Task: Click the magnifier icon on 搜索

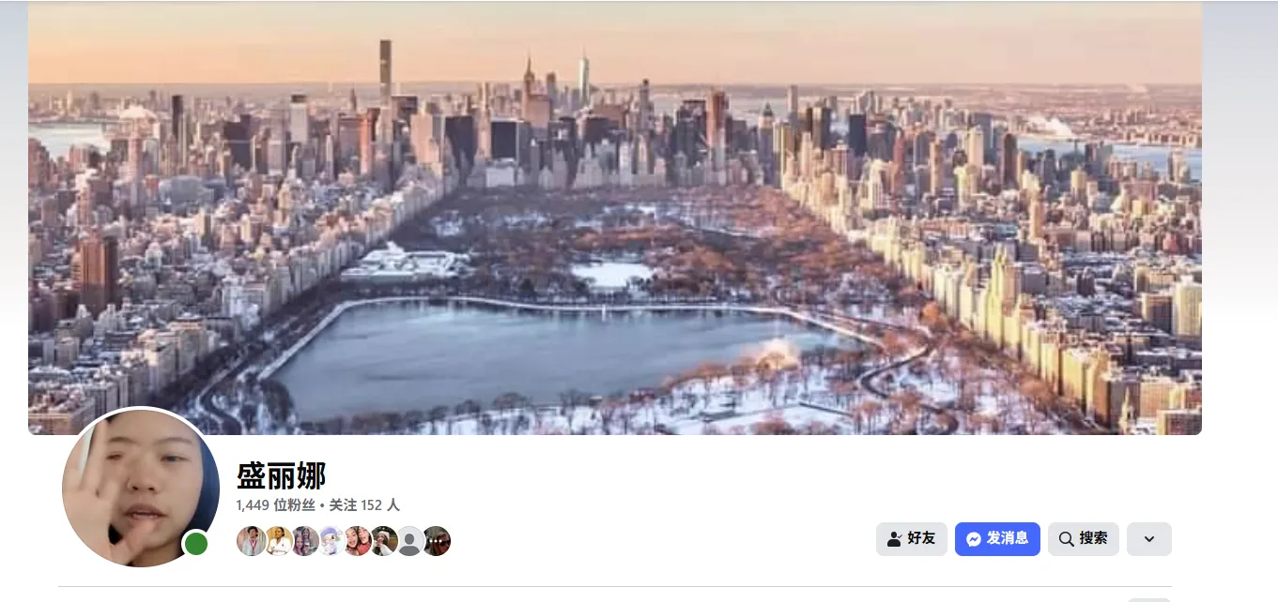Action: tap(1066, 539)
